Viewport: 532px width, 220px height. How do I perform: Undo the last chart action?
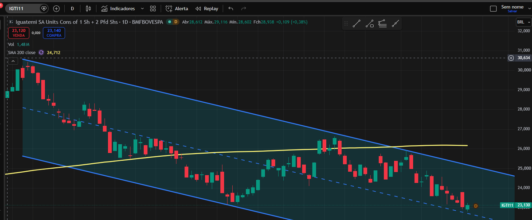click(230, 8)
